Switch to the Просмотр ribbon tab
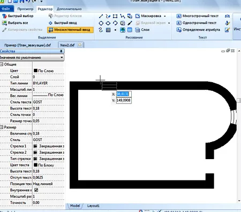241x212 pixels. pyautogui.click(x=25, y=9)
